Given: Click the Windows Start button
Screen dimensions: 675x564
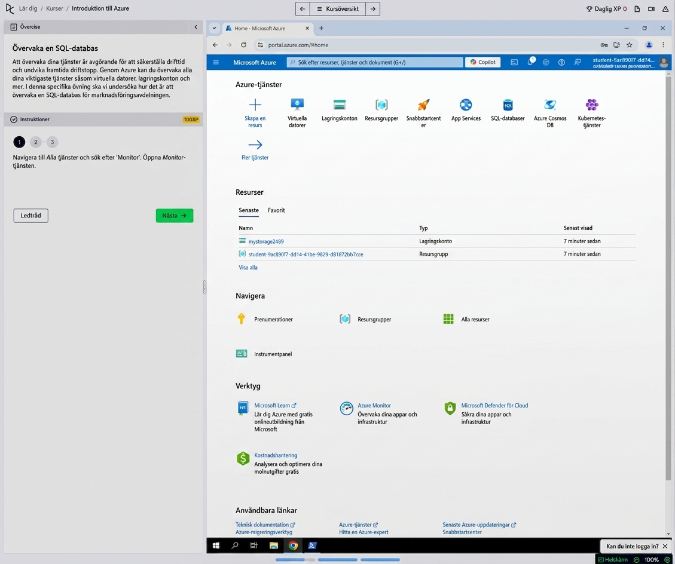Looking at the screenshot, I should click(216, 545).
